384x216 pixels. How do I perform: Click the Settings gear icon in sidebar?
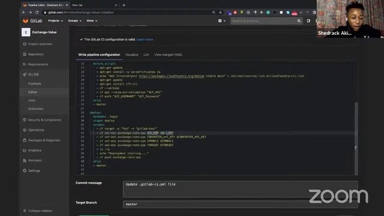coord(25,170)
